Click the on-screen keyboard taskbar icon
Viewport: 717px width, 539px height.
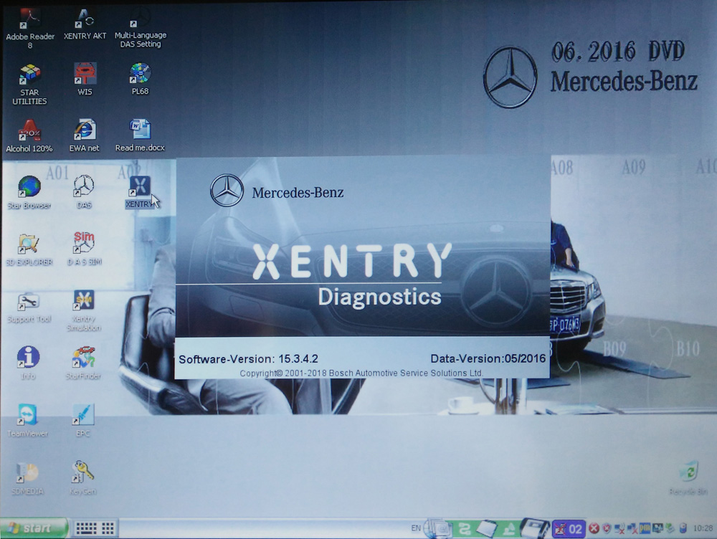(x=85, y=529)
